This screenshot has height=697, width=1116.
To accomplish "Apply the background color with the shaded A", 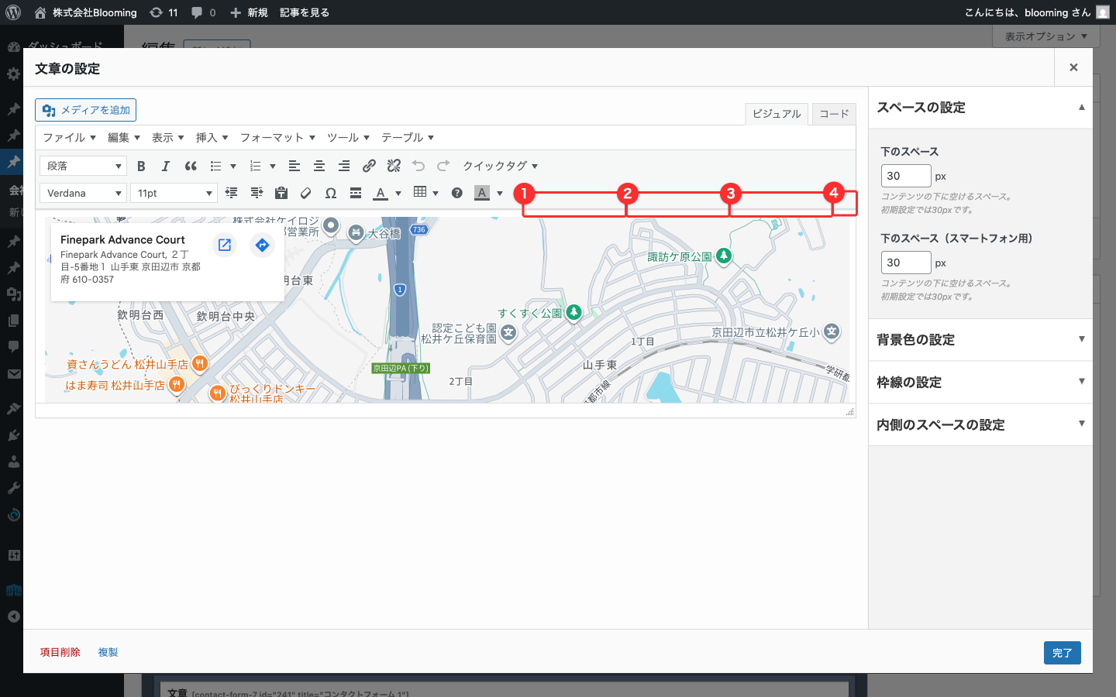I will tap(482, 193).
